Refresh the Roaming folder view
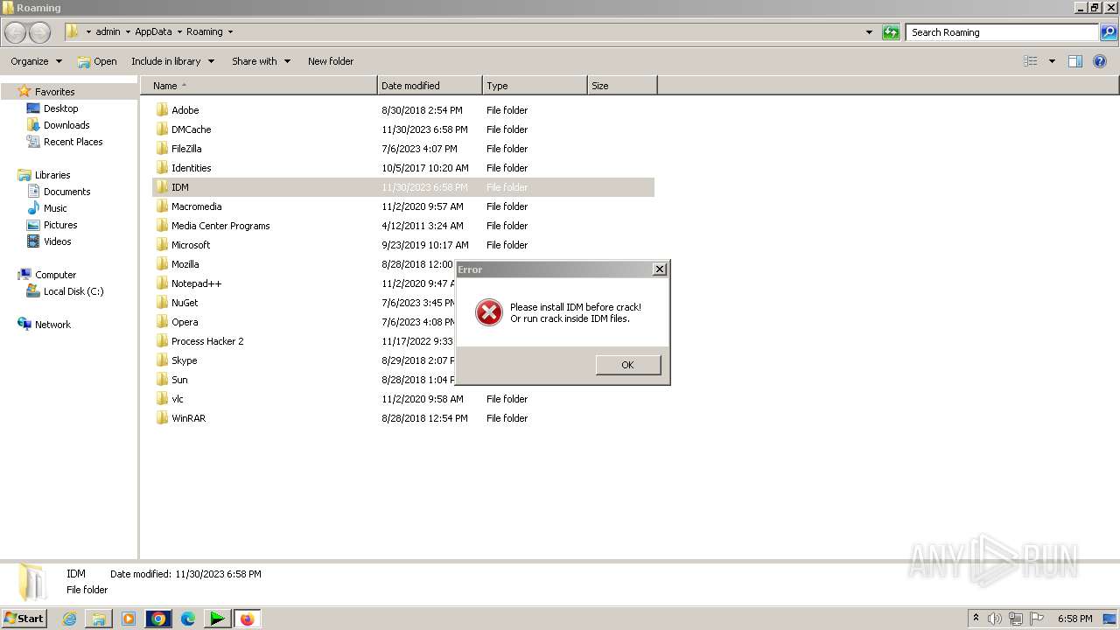Screen dimensions: 1120x630 (x=891, y=32)
